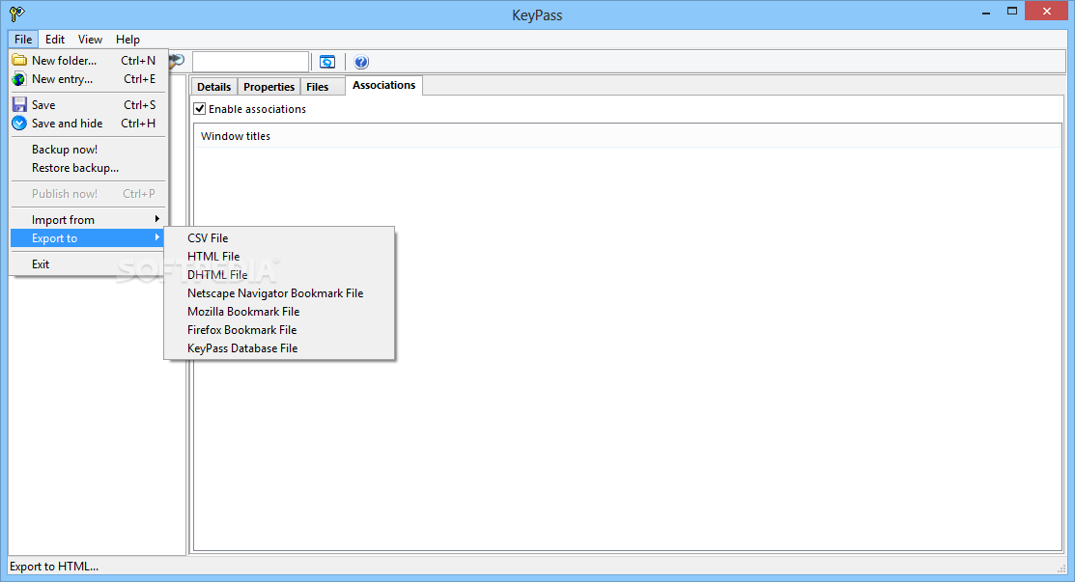Select Exit from File menu
This screenshot has height=582, width=1075.
[x=89, y=264]
